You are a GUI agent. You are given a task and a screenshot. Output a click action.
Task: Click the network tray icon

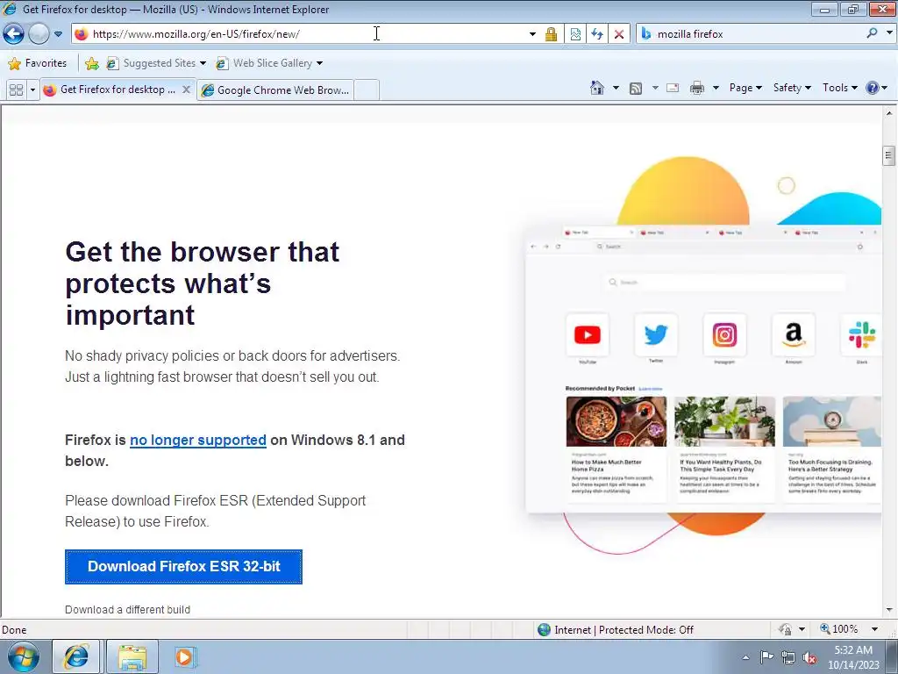tap(788, 657)
